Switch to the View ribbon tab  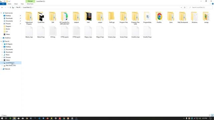[x=22, y=4]
